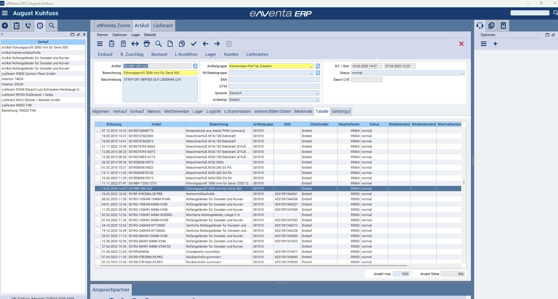Open the Merkmale tab
Image resolution: width=558 pixels, height=299 pixels.
point(303,111)
